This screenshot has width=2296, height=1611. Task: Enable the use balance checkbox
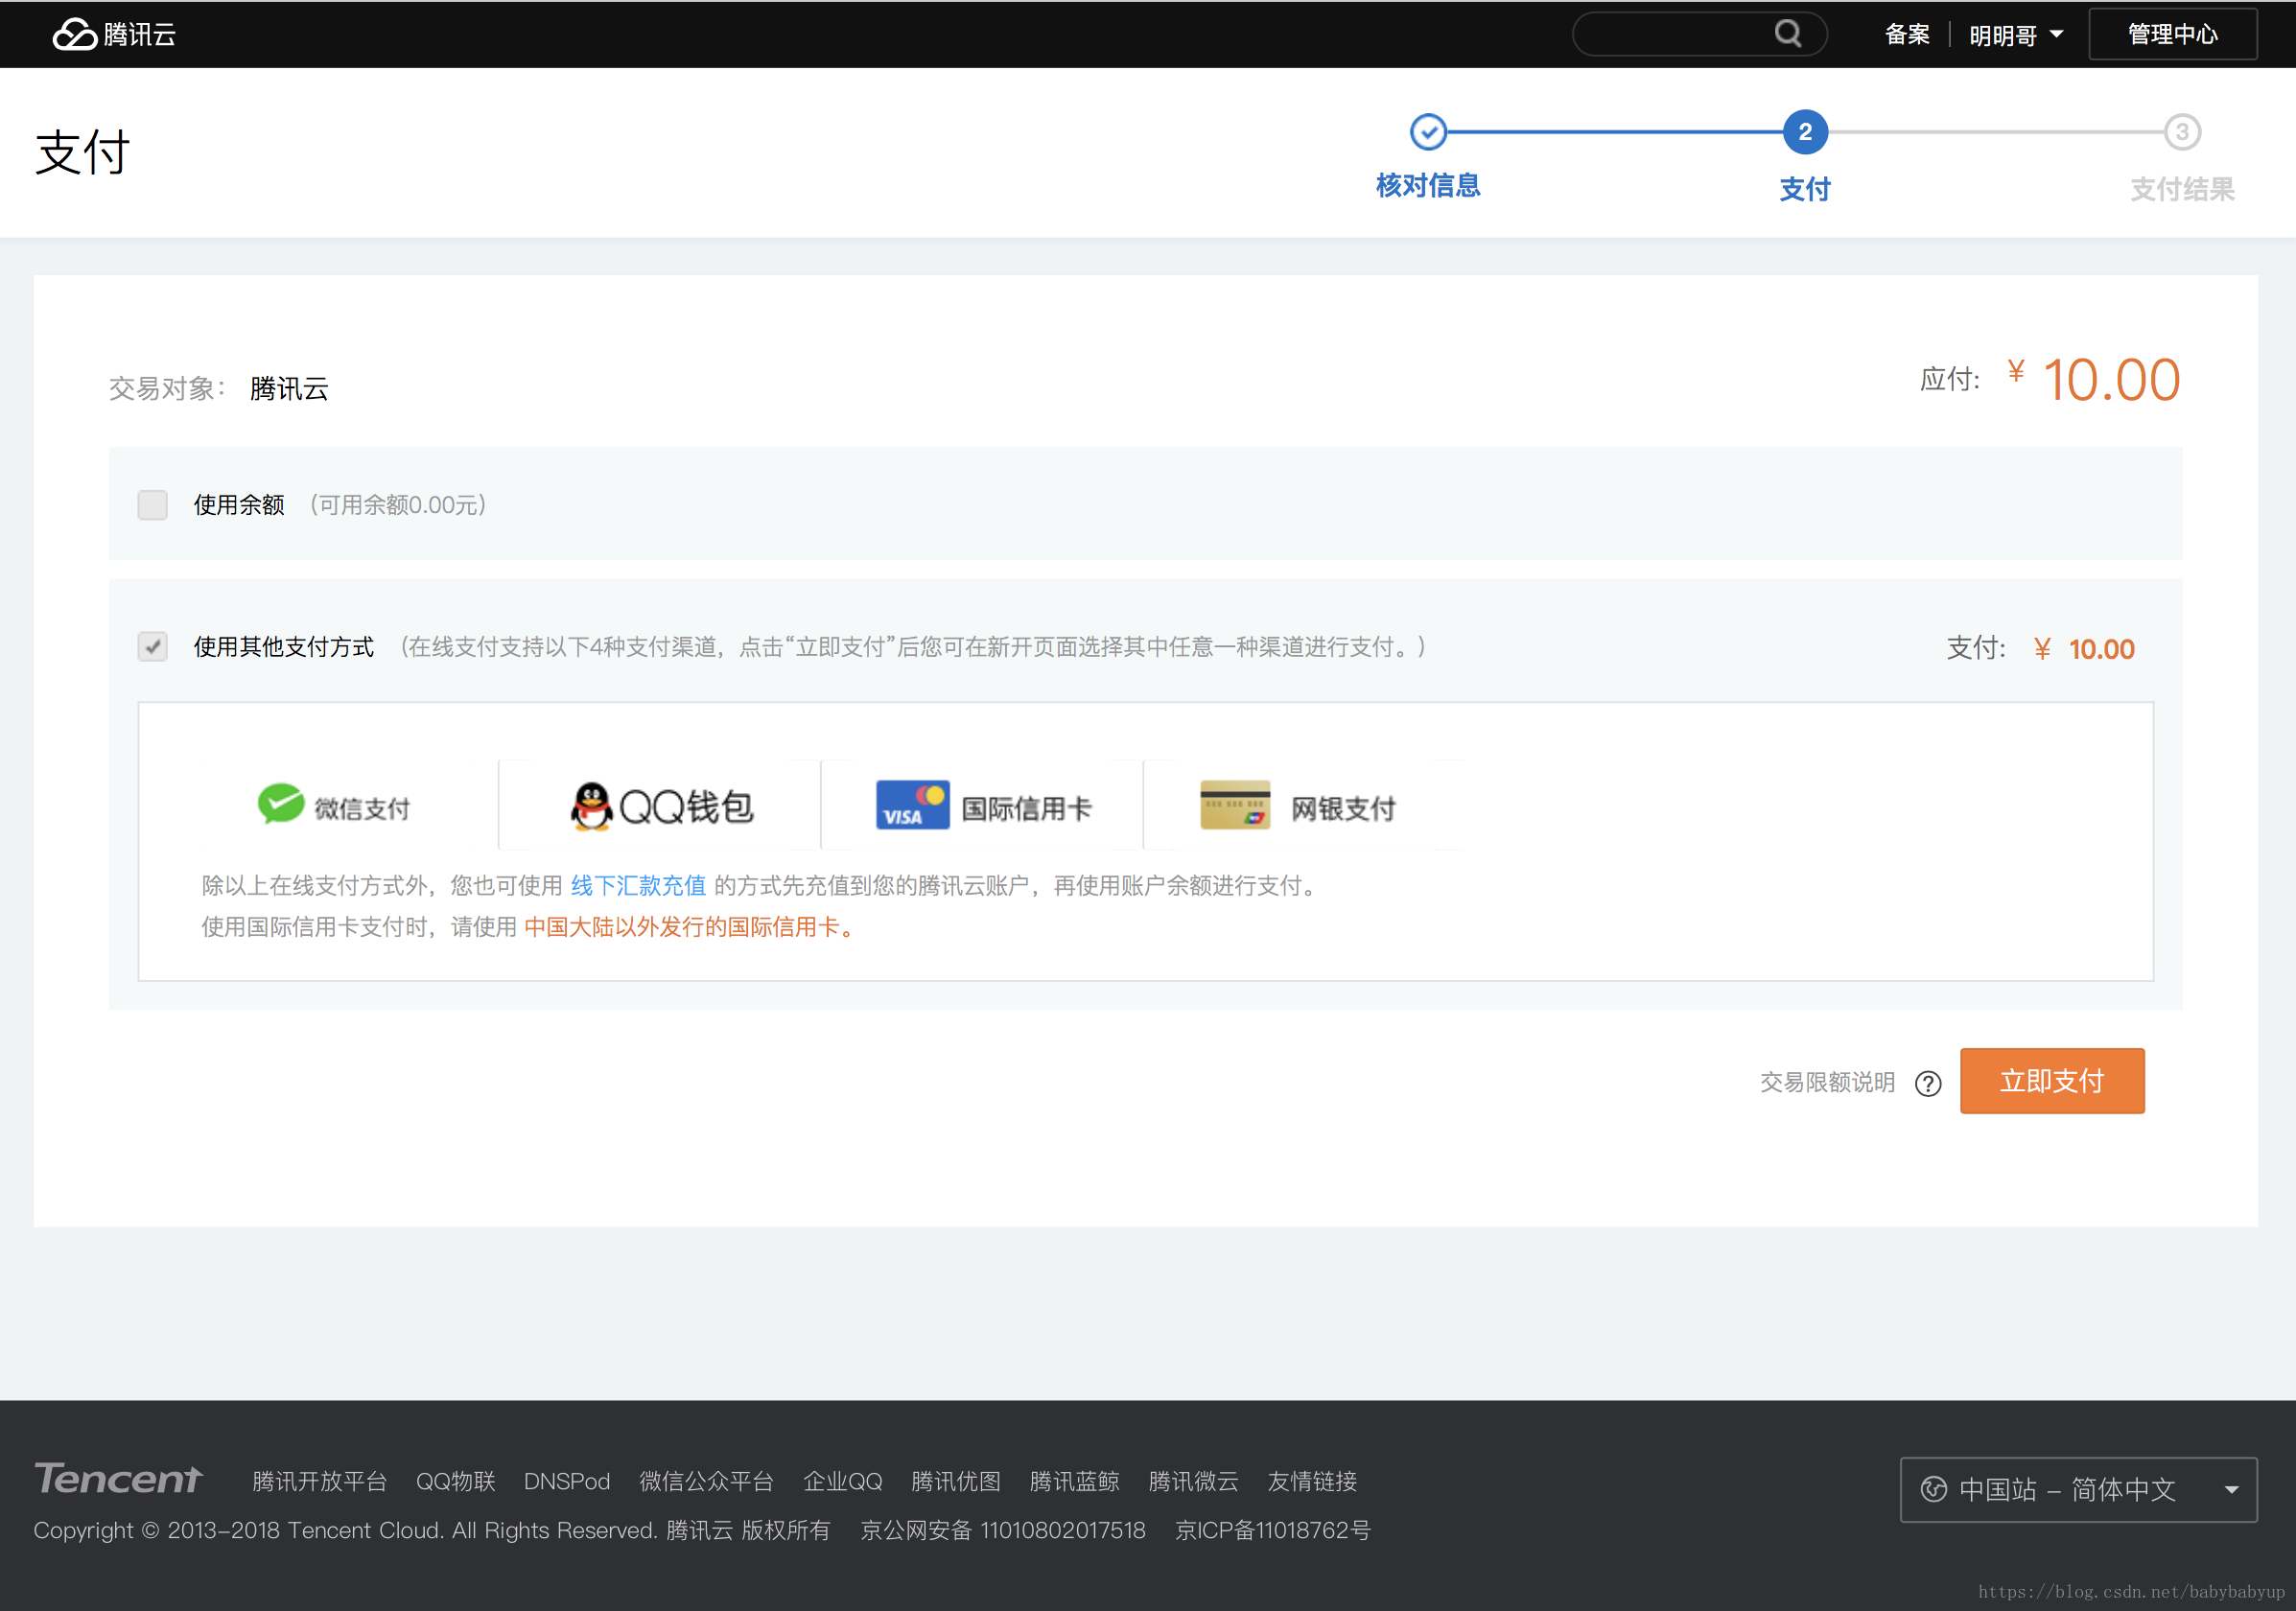[x=152, y=505]
